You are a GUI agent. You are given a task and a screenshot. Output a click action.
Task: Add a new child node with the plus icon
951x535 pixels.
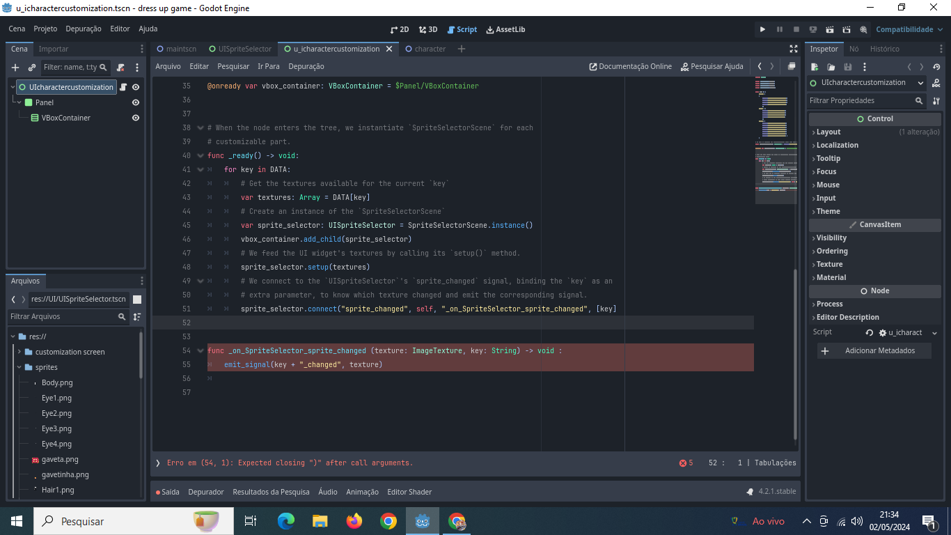point(15,68)
